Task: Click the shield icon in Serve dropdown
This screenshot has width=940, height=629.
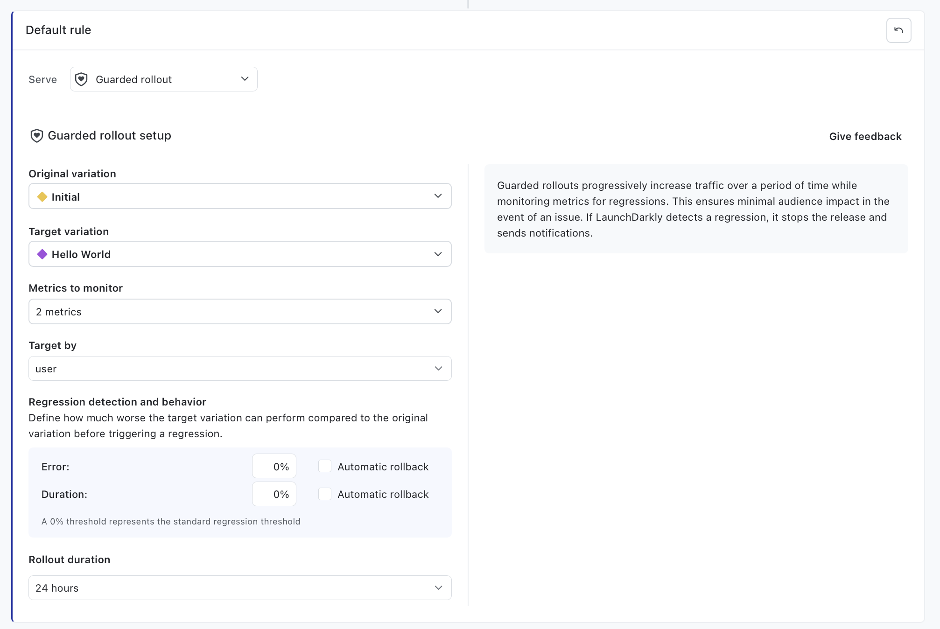Action: tap(81, 79)
